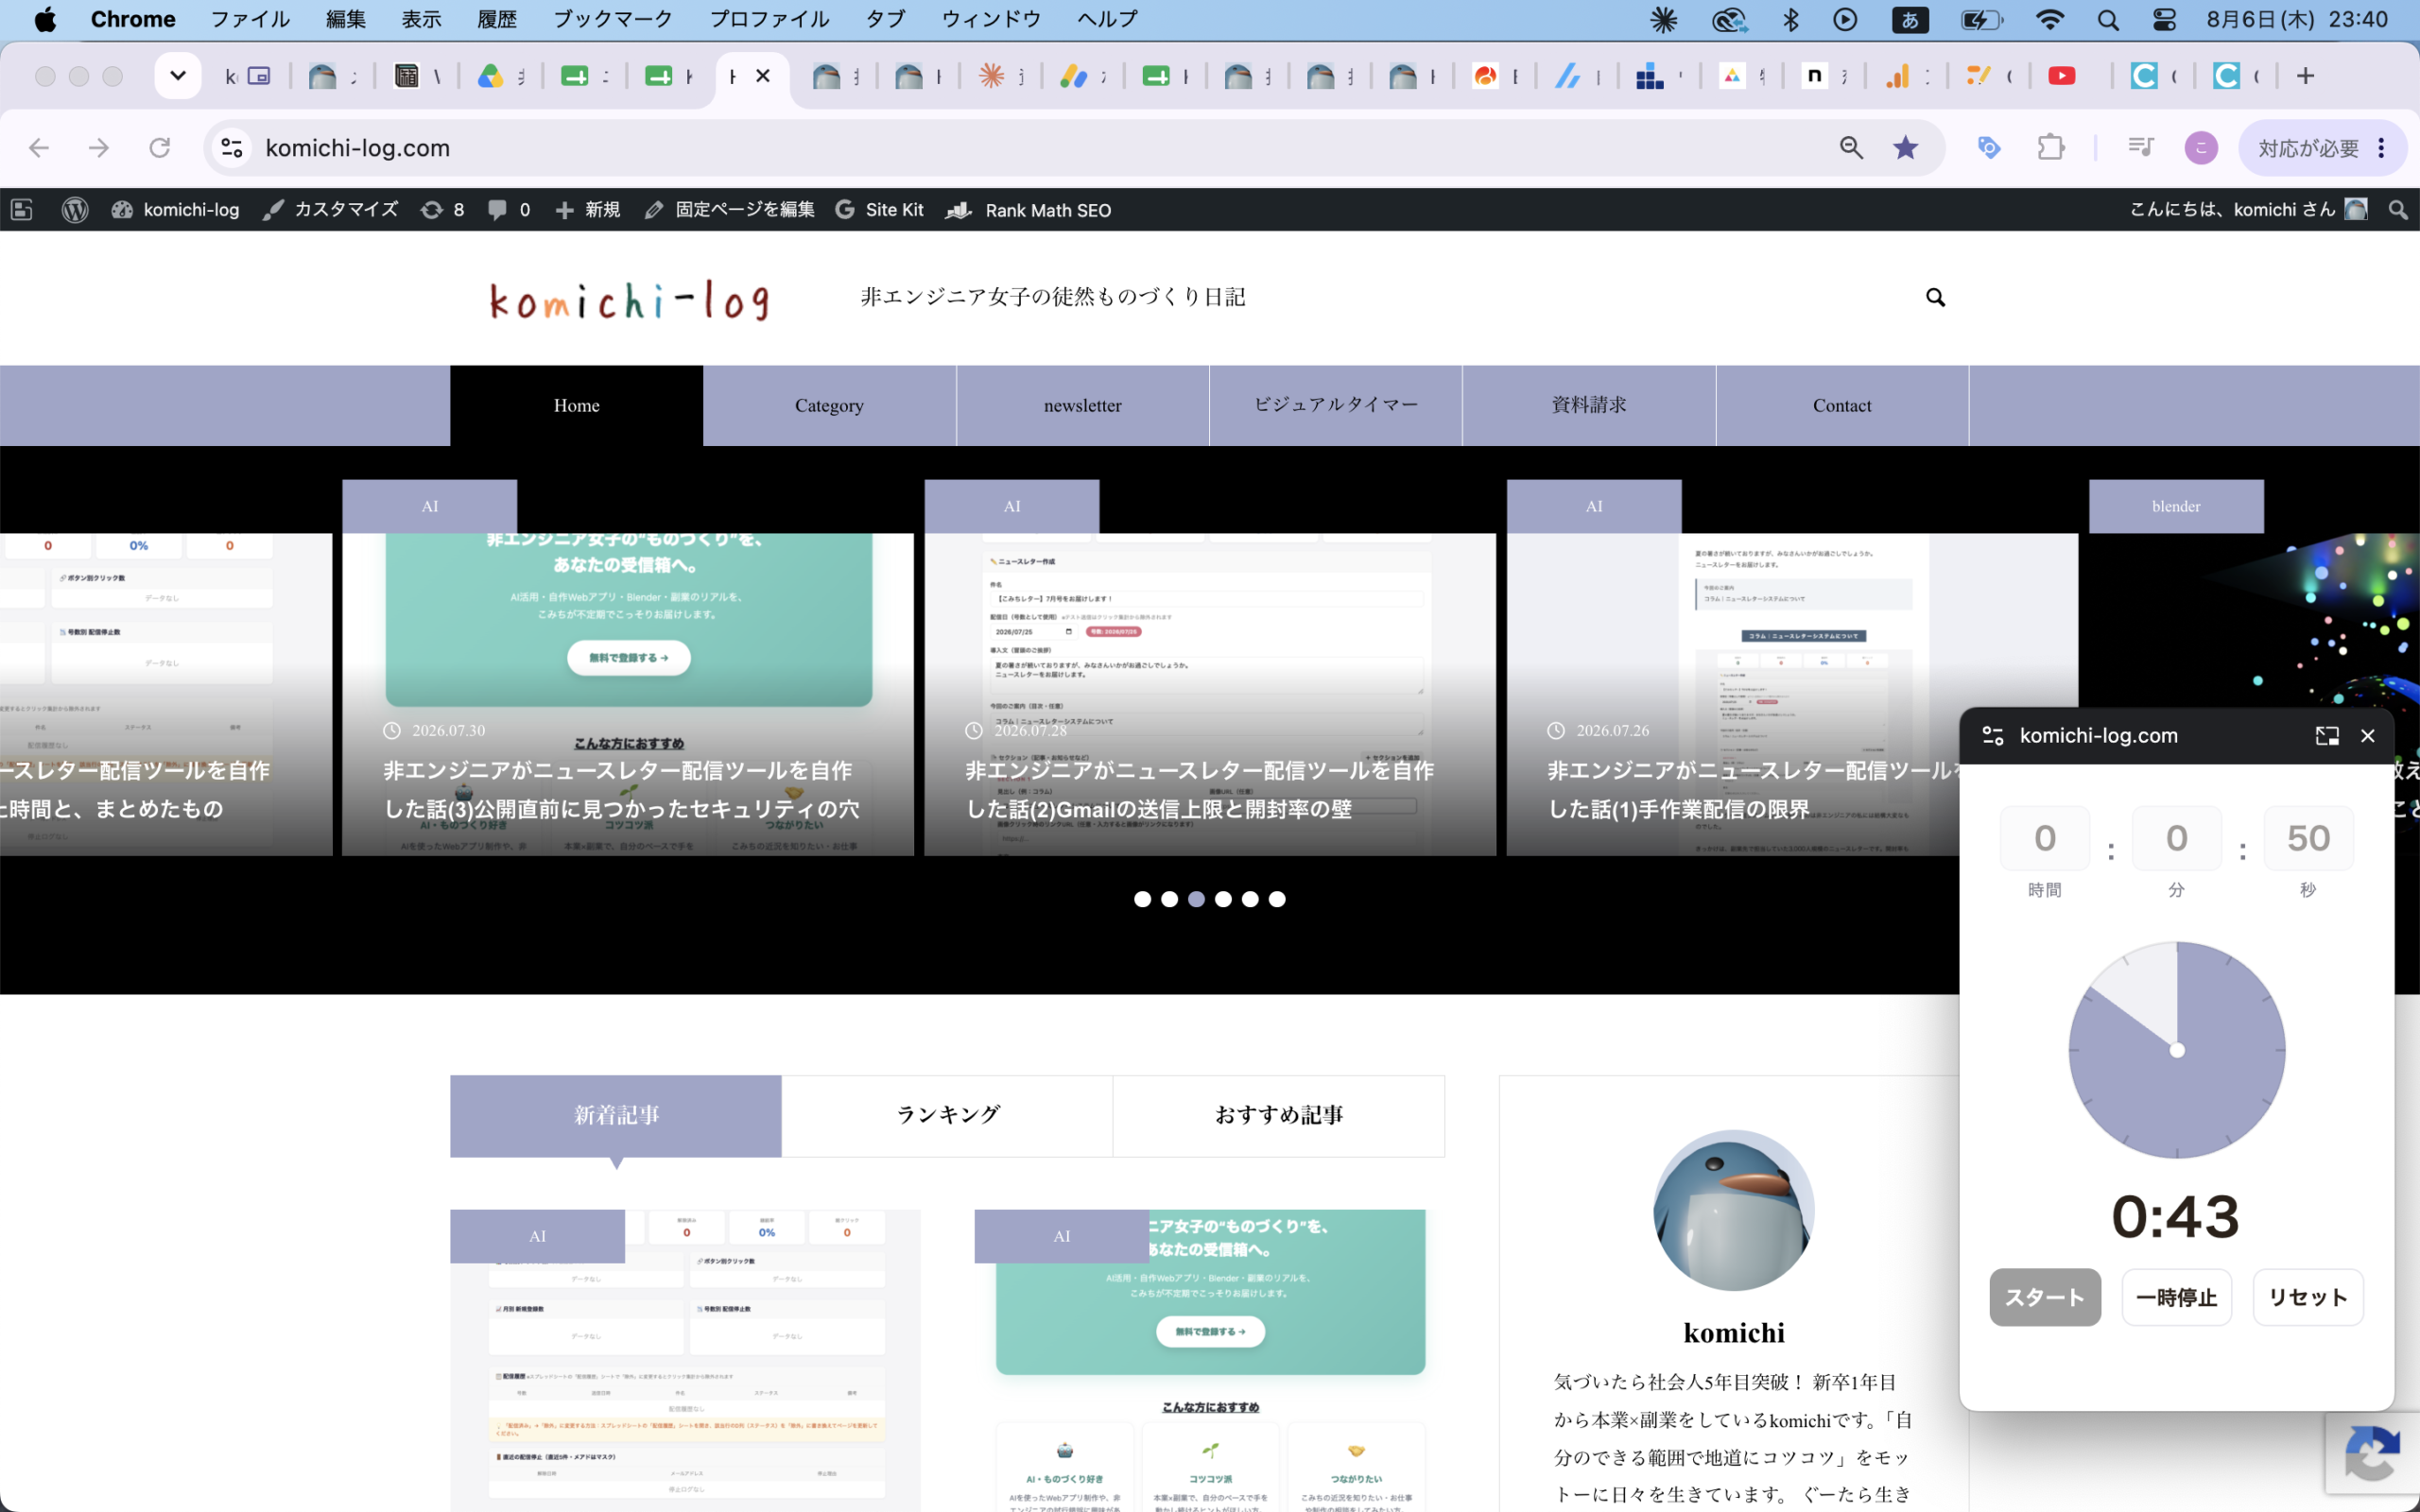This screenshot has width=2420, height=1512.
Task: Open Control Center from the menu bar
Action: 2163,19
